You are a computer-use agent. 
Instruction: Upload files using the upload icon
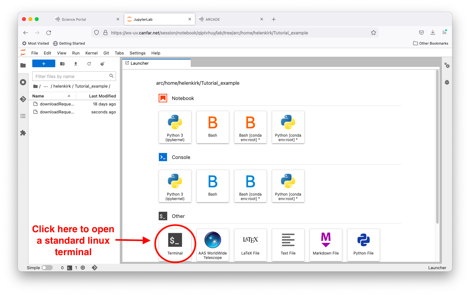coord(76,64)
